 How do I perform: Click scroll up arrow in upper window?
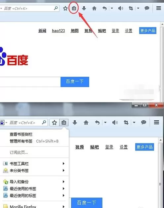click(162, 24)
